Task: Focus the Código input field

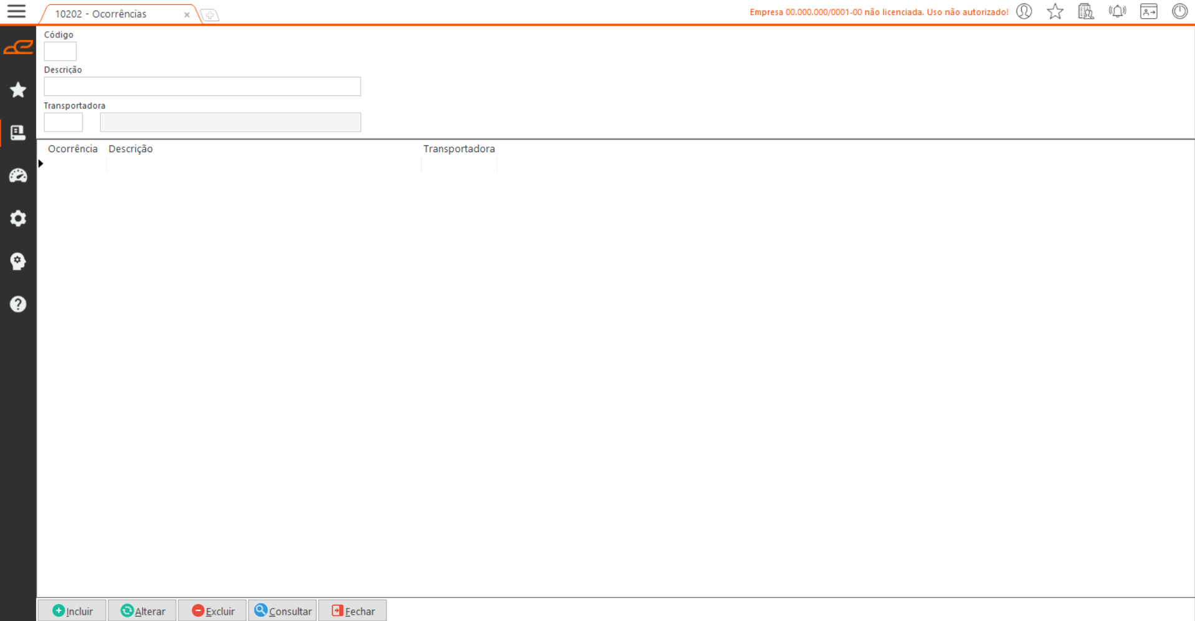Action: click(60, 51)
